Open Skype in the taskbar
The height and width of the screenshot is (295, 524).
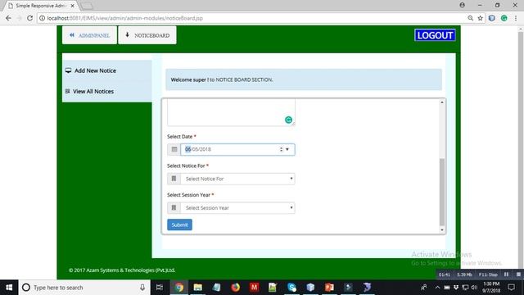pyautogui.click(x=291, y=288)
